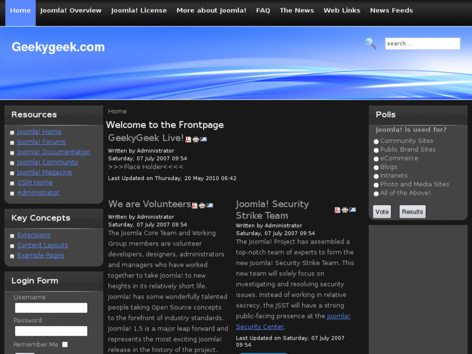Select Community Sites poll option
The image size is (472, 354).
(x=376, y=142)
